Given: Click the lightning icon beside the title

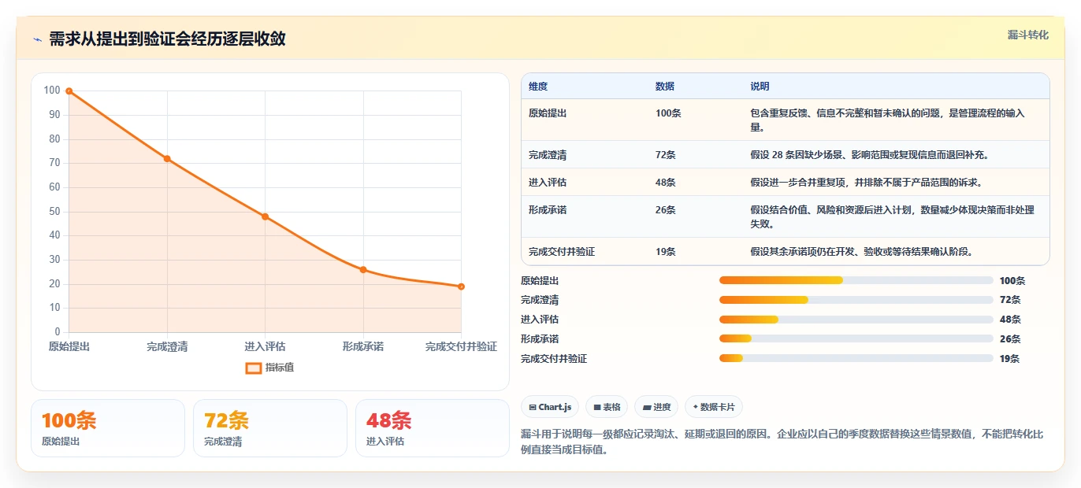Looking at the screenshot, I should click(x=37, y=40).
